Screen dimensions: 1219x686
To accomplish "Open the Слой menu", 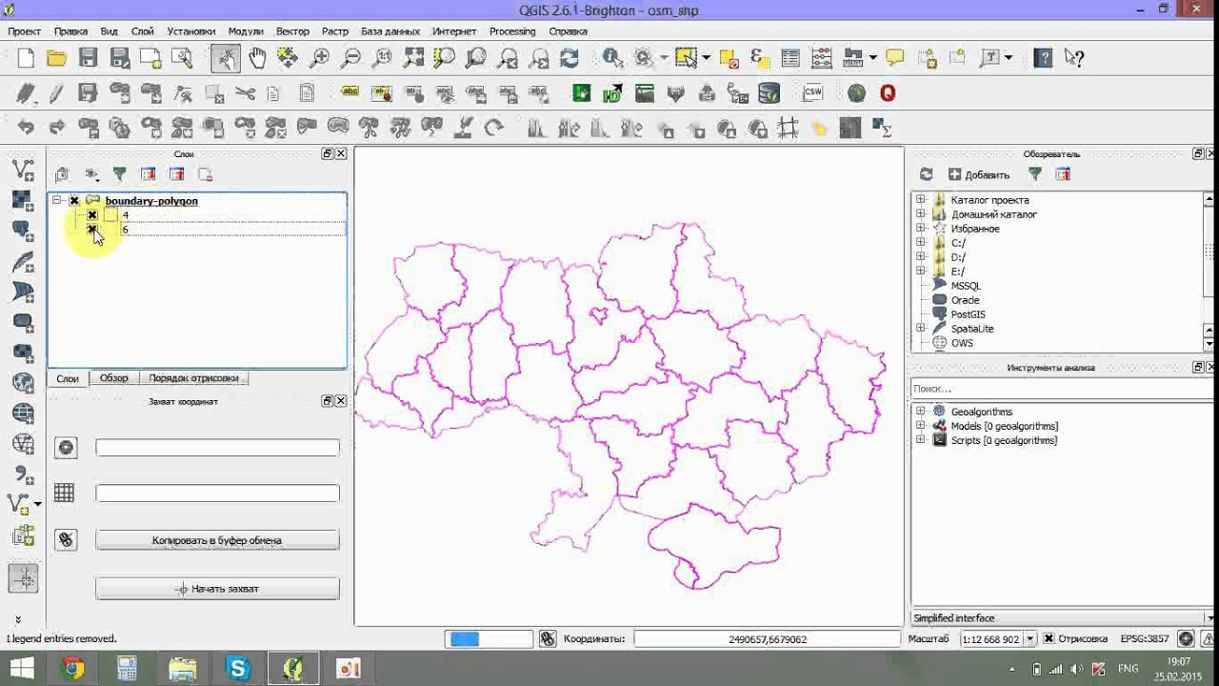I will [142, 31].
